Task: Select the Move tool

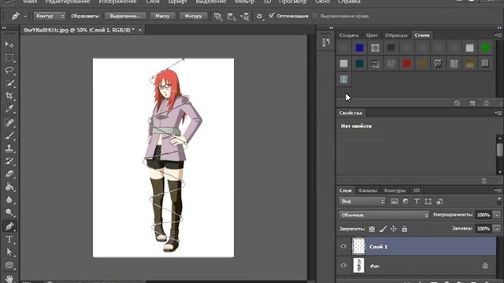Action: 9,44
